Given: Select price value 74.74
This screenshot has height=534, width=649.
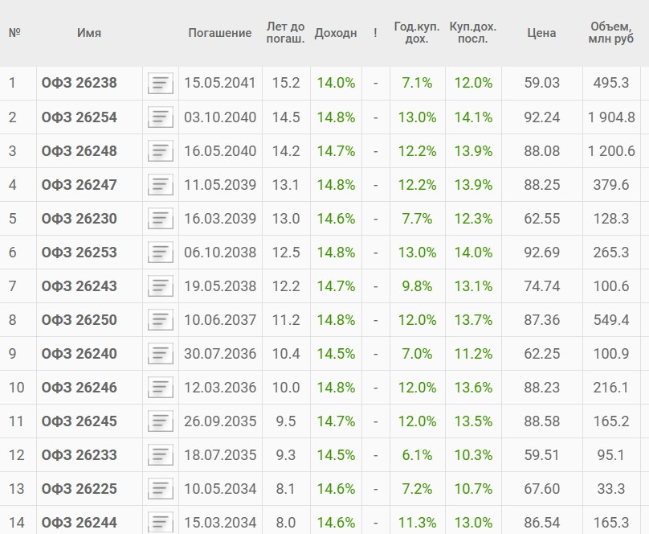Looking at the screenshot, I should pos(541,285).
